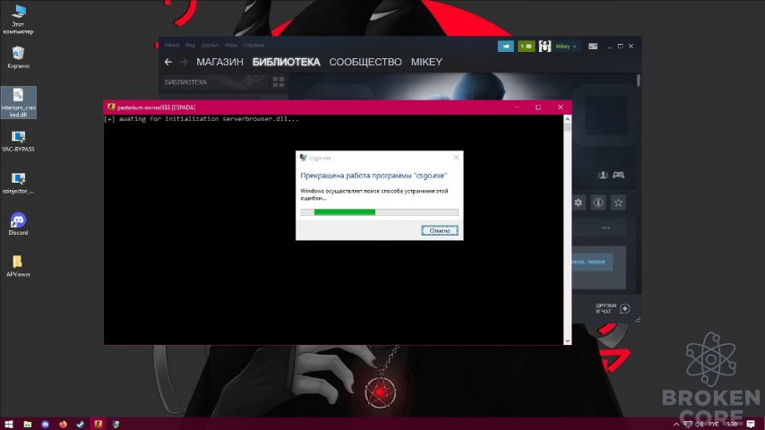765x430 pixels.
Task: Expand the Mikey account dropdown
Action: [x=566, y=47]
